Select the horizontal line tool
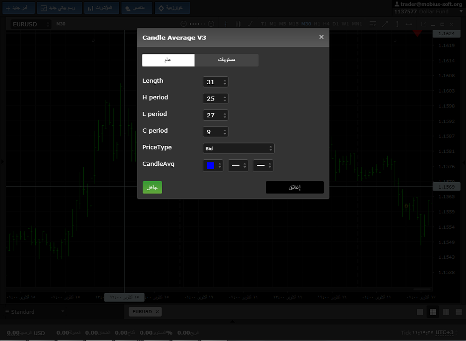 tap(409, 24)
